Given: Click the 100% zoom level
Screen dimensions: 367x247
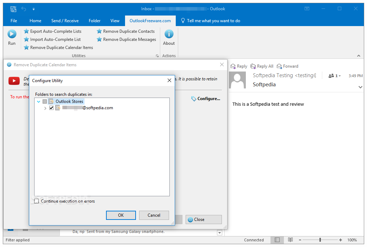Looking at the screenshot, I should (352, 240).
